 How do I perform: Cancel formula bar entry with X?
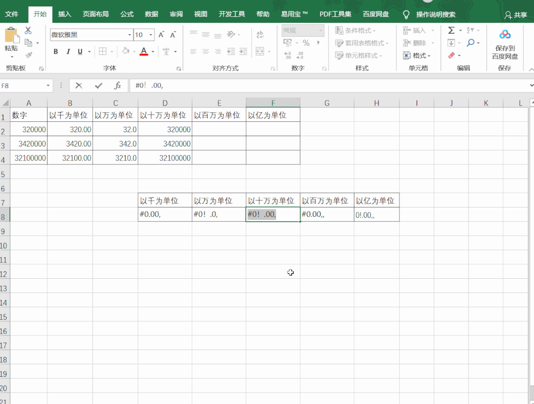click(79, 86)
